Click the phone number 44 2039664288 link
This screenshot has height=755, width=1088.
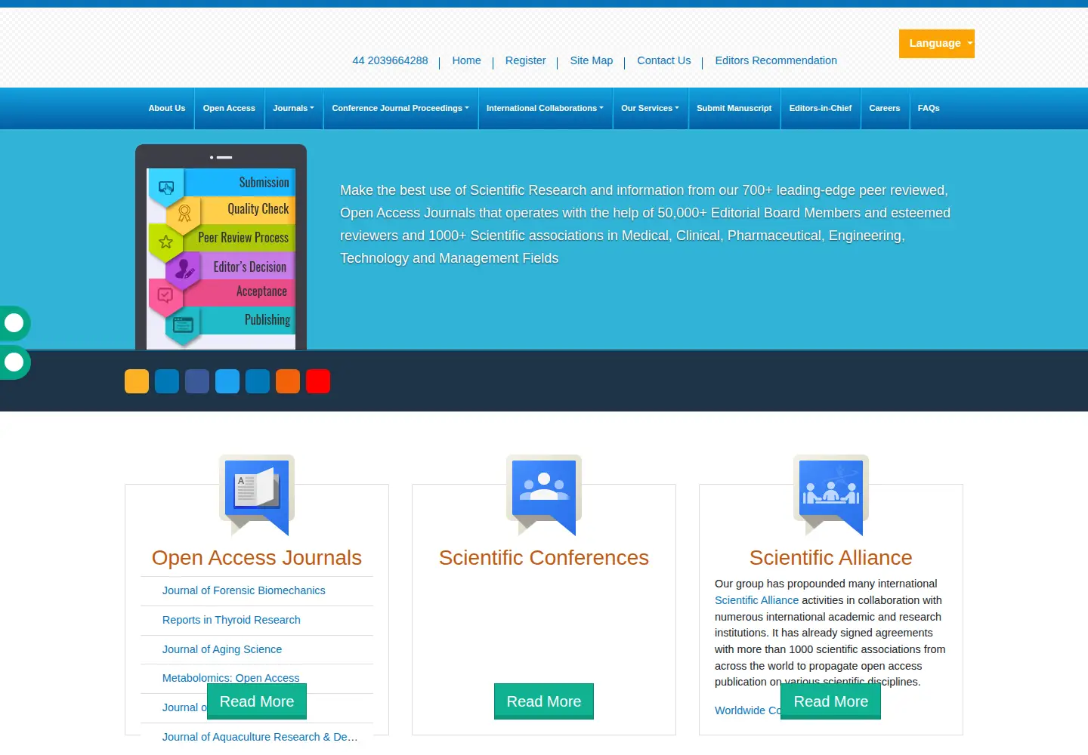390,60
